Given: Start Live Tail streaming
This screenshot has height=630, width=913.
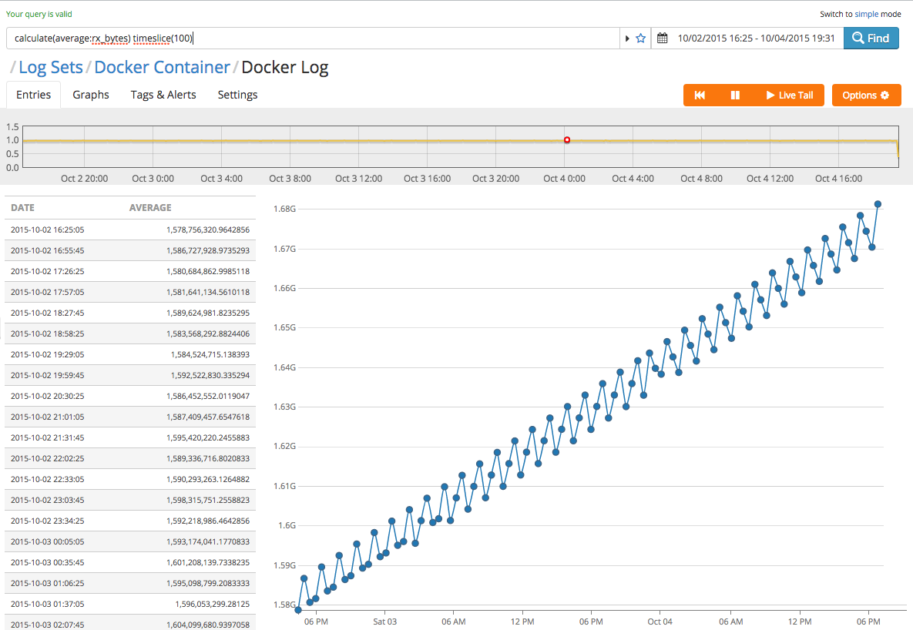Looking at the screenshot, I should [x=789, y=95].
